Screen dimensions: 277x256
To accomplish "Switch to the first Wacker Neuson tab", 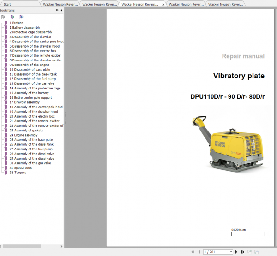I will 60,4.
